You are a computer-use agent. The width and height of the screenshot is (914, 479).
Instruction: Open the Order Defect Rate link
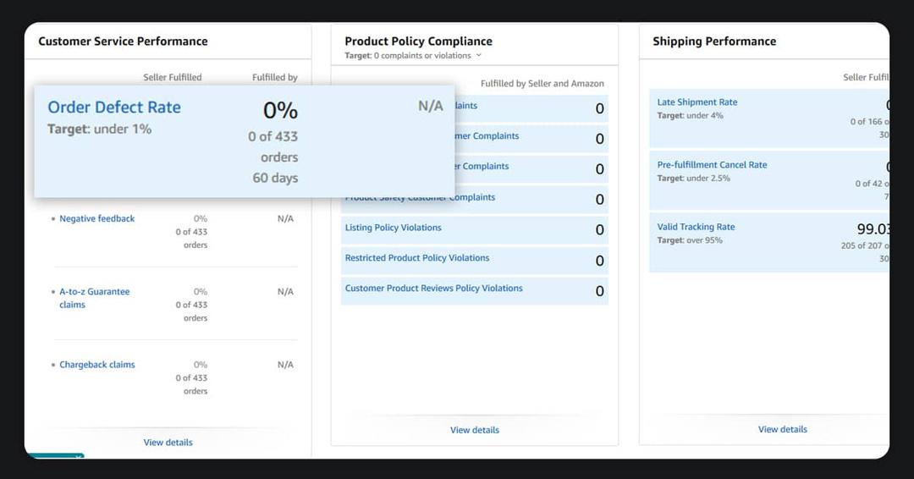coord(114,107)
